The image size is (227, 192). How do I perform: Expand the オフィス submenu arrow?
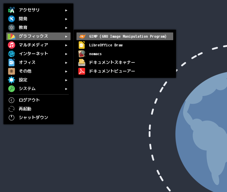click(x=66, y=62)
